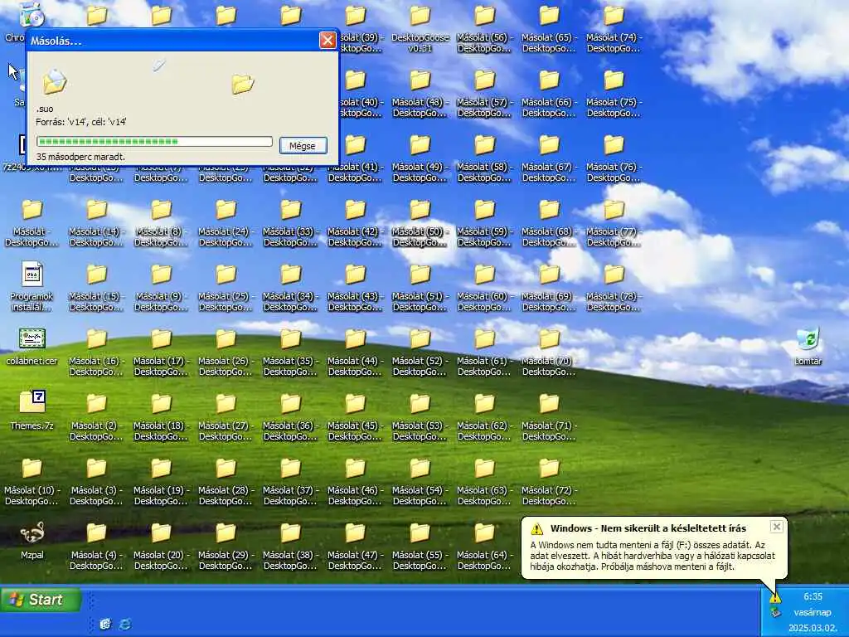Select the Másolat (58) folder
The width and height of the screenshot is (849, 637).
click(484, 158)
